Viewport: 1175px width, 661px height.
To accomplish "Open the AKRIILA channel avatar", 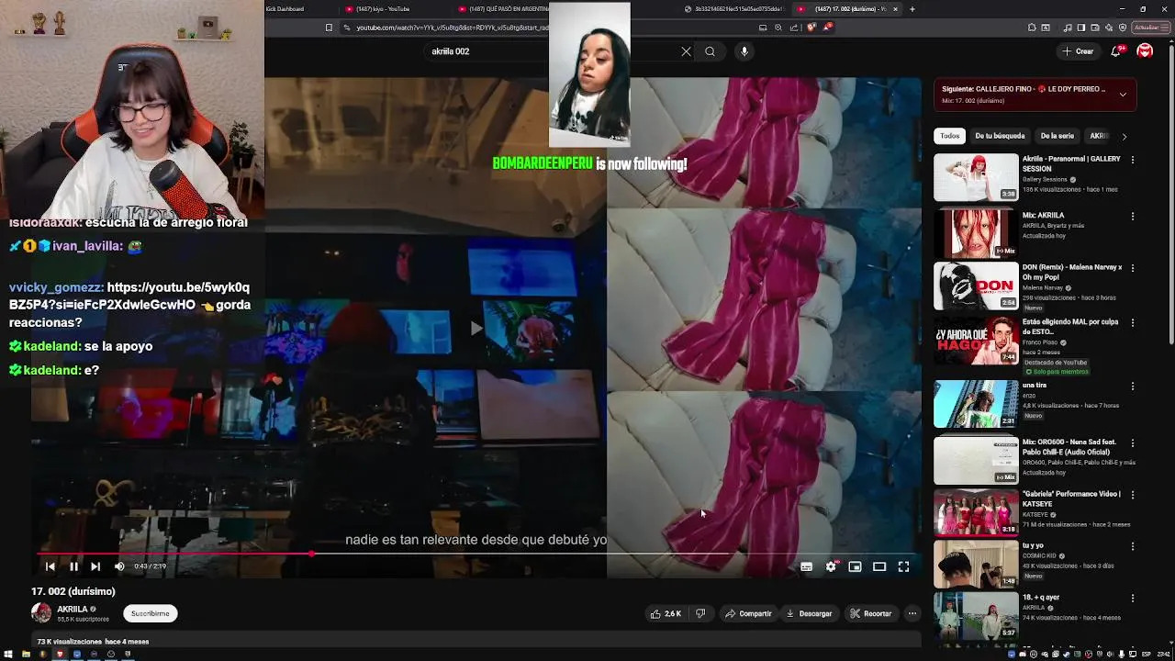I will (x=41, y=613).
